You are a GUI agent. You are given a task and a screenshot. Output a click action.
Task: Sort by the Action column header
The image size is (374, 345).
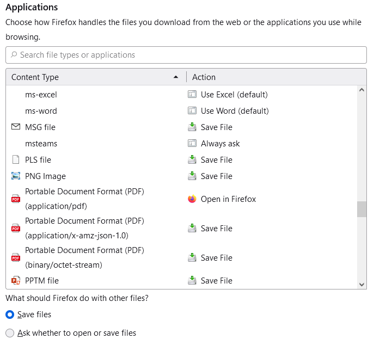pyautogui.click(x=272, y=77)
